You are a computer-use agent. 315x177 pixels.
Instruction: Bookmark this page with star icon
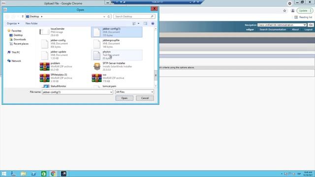click(284, 11)
